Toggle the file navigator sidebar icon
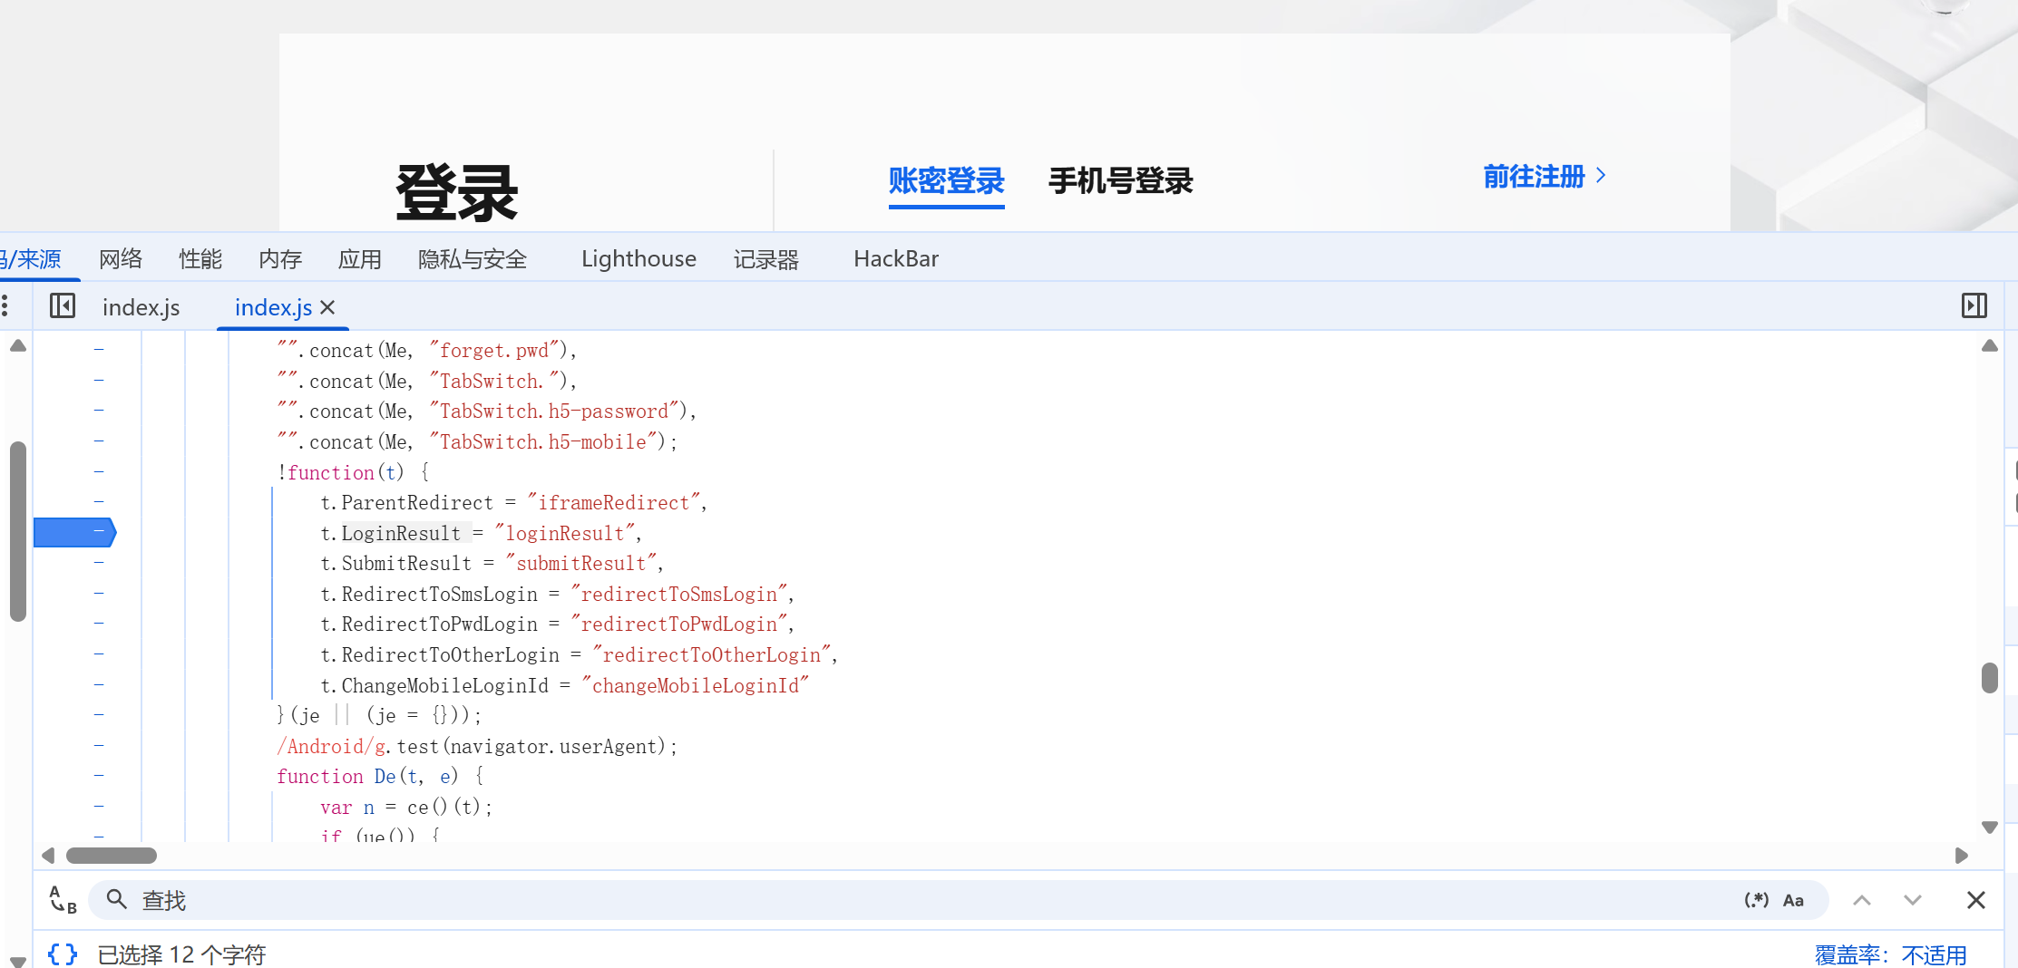Viewport: 2018px width, 968px height. pos(63,306)
